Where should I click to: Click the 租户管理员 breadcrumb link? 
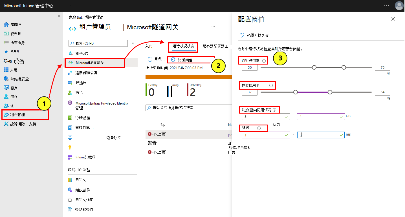tap(94, 17)
